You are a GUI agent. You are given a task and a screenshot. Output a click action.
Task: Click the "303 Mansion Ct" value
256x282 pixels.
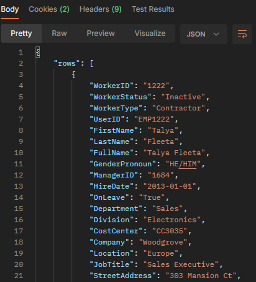[x=201, y=275]
